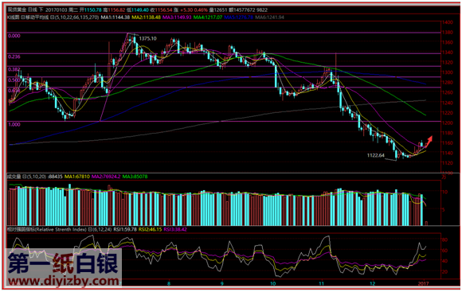Click the month 8 marker on time axis

pos(169,283)
